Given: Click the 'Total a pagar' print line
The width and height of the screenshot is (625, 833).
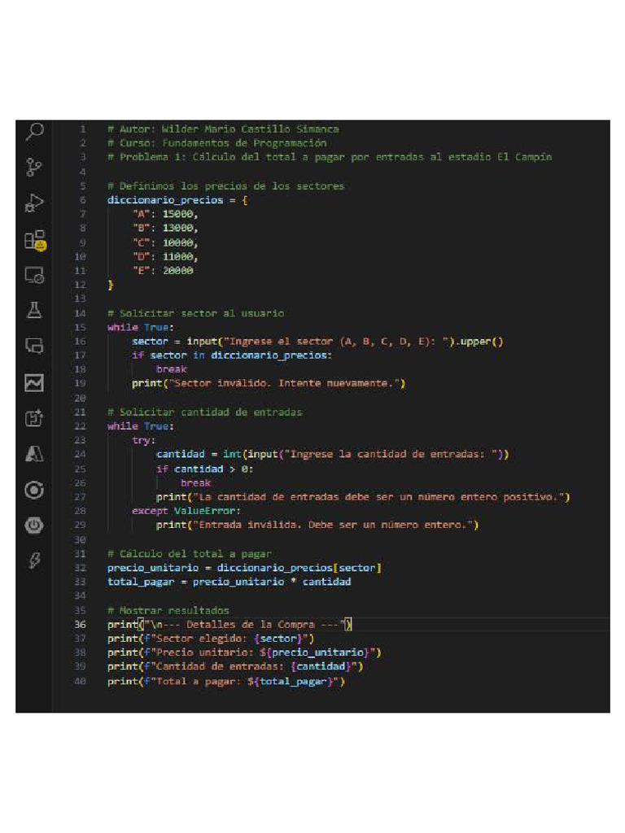Looking at the screenshot, I should 226,681.
